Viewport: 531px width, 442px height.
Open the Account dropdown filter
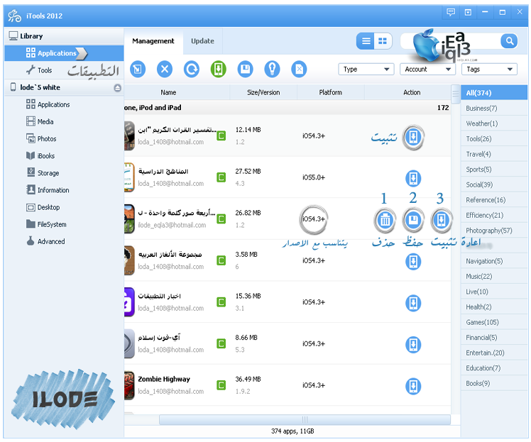[427, 69]
